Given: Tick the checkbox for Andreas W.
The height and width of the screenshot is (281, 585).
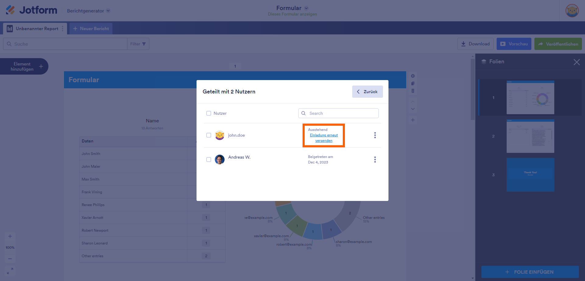Looking at the screenshot, I should (x=209, y=160).
